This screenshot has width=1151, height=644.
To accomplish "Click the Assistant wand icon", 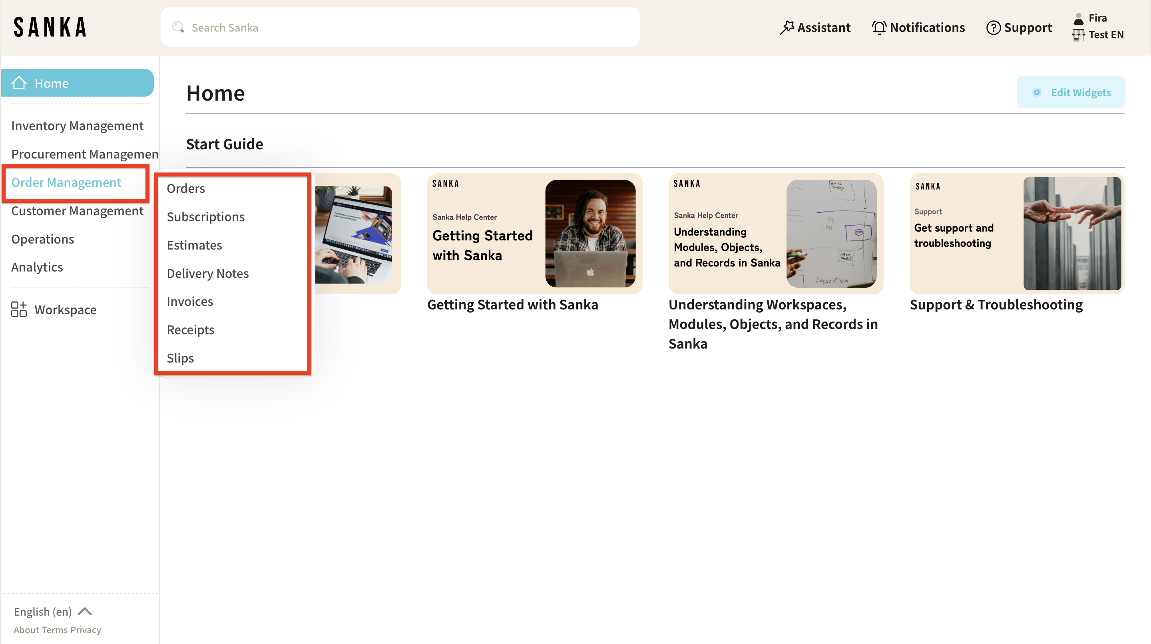I will click(787, 28).
